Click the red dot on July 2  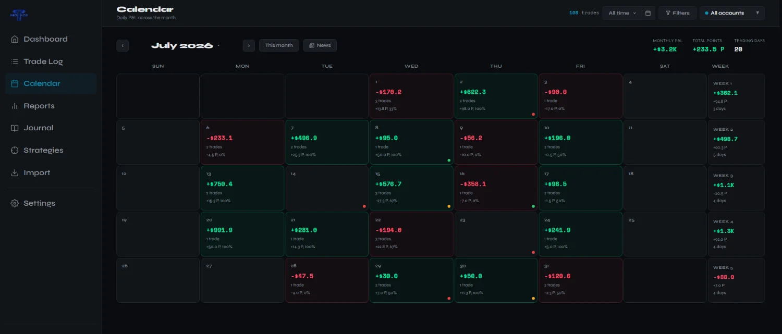click(x=533, y=114)
